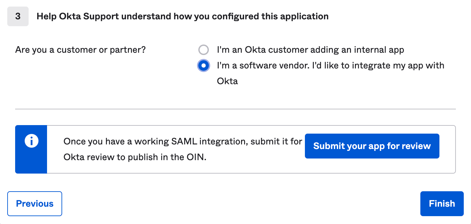Image resolution: width=471 pixels, height=224 pixels.
Task: Select the 'Okta customer adding an internal app' option
Action: click(x=203, y=50)
